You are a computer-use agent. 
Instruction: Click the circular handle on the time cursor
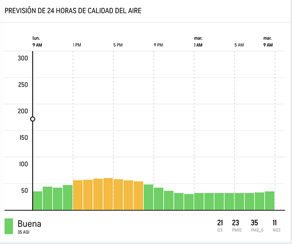[x=33, y=119]
